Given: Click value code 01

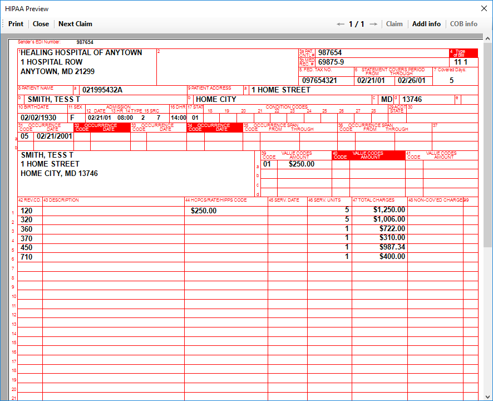Looking at the screenshot, I should point(267,164).
